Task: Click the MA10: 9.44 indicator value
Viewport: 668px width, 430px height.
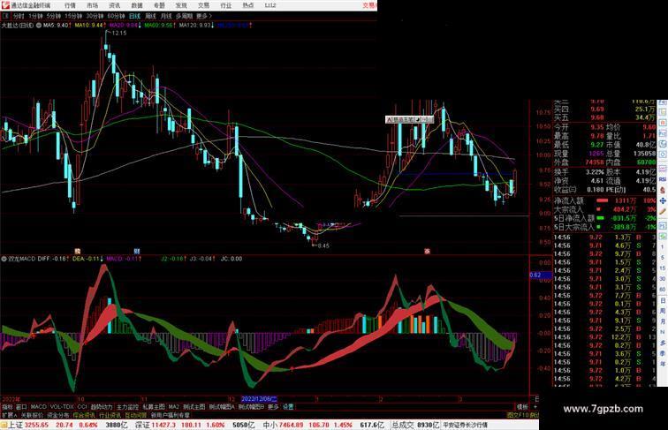Action: pos(90,26)
